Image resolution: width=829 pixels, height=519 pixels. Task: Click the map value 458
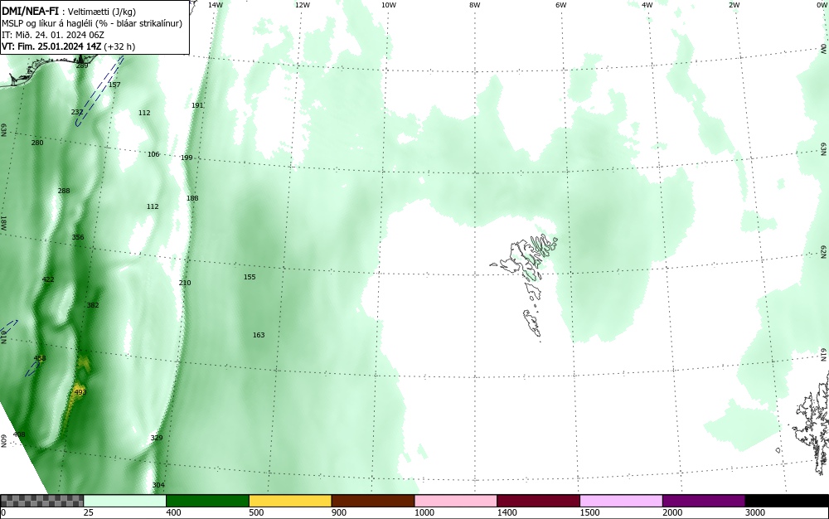40,358
